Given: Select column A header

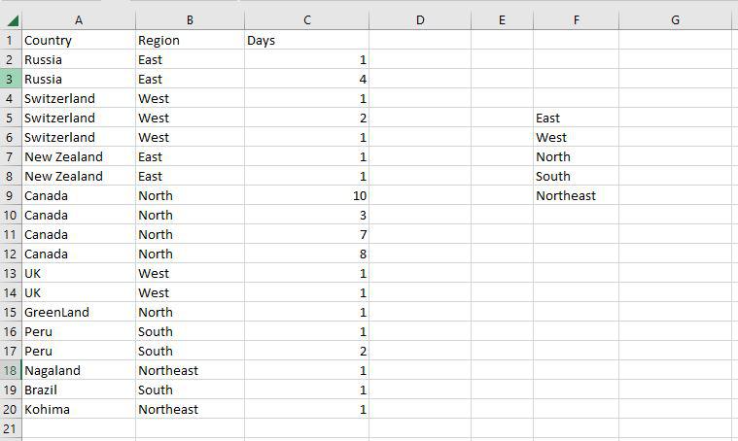Looking at the screenshot, I should (78, 20).
